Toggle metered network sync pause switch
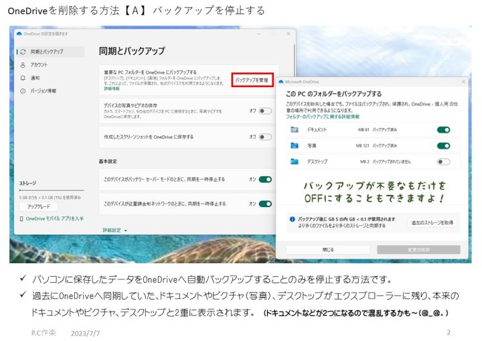Screen dimensions: 482x341 [265, 204]
